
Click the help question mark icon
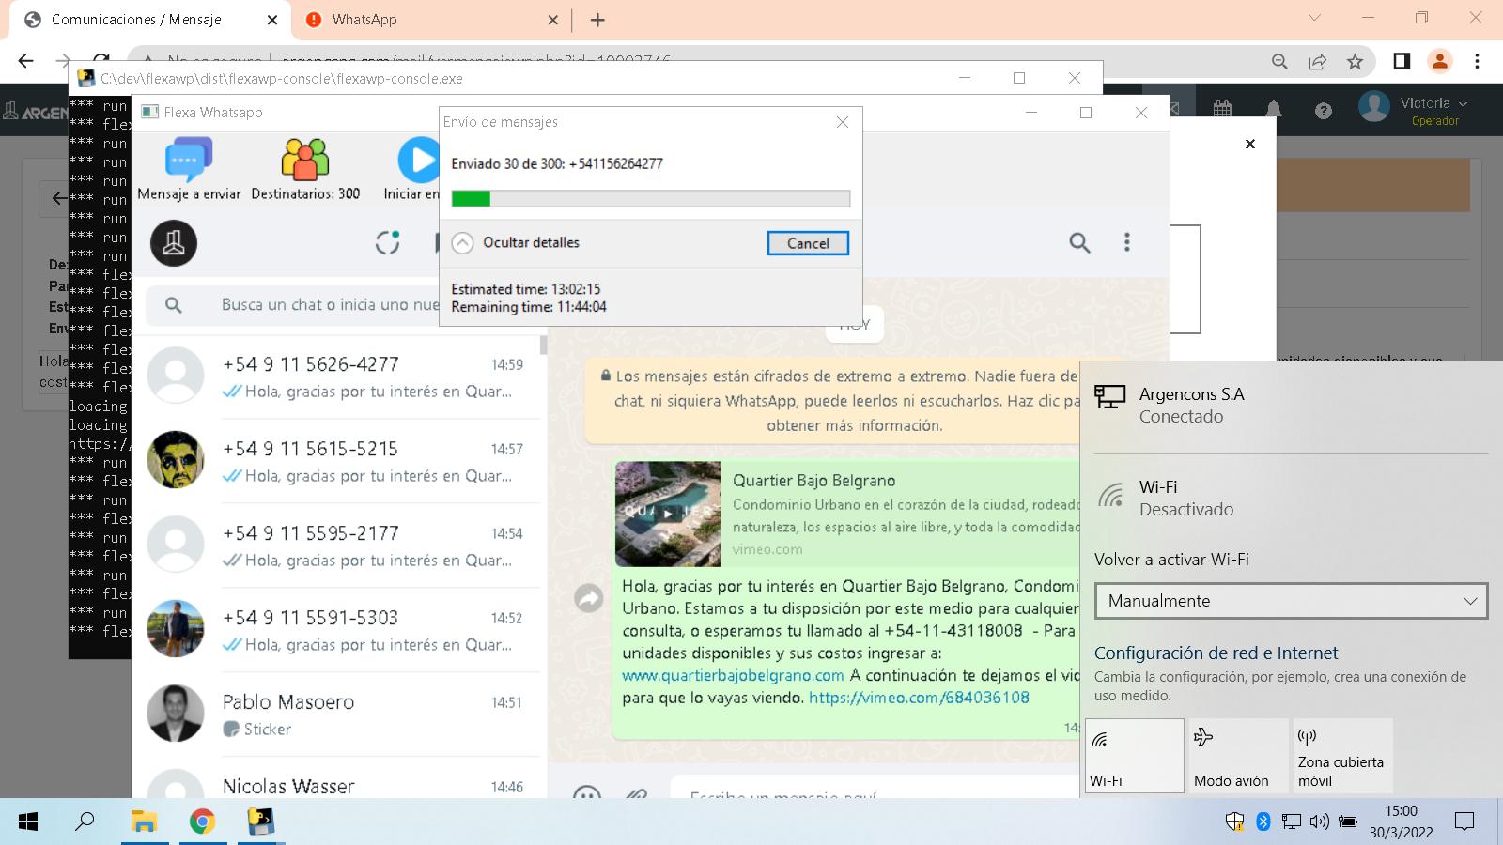pyautogui.click(x=1324, y=111)
